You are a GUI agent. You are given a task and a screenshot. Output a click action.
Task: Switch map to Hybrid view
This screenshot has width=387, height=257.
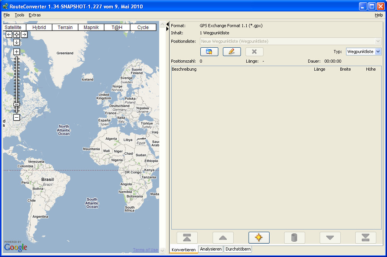39,27
